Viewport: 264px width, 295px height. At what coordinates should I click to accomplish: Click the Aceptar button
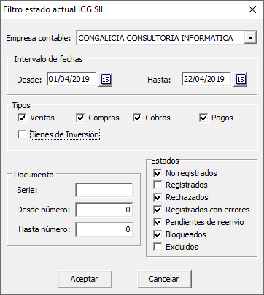pyautogui.click(x=85, y=279)
